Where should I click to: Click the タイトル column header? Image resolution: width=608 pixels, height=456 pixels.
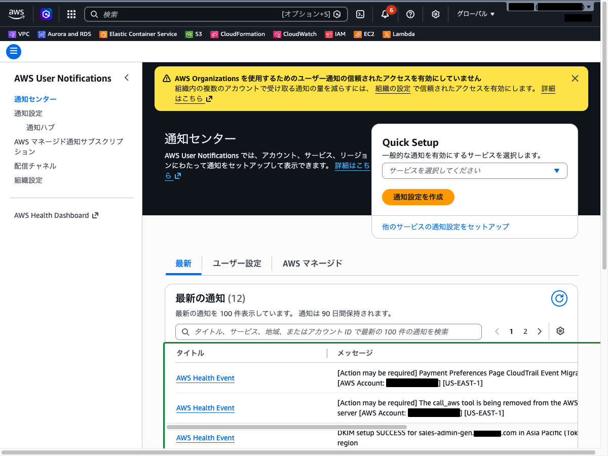(x=191, y=353)
